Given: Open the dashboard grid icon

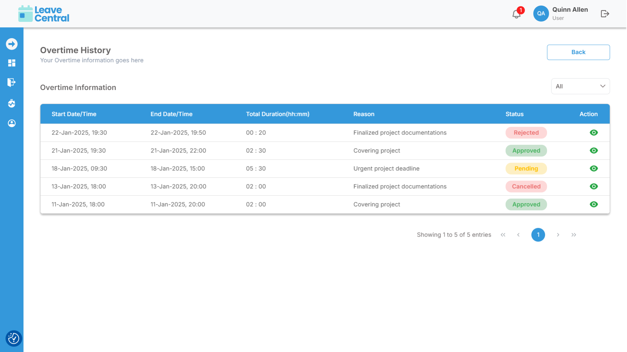Looking at the screenshot, I should coord(12,63).
